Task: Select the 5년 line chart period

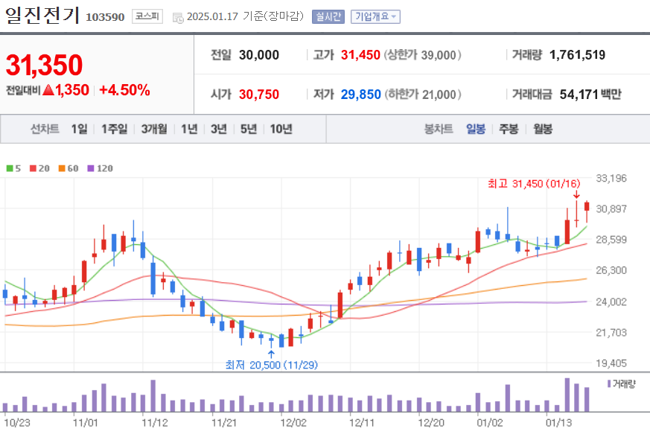Action: point(249,129)
